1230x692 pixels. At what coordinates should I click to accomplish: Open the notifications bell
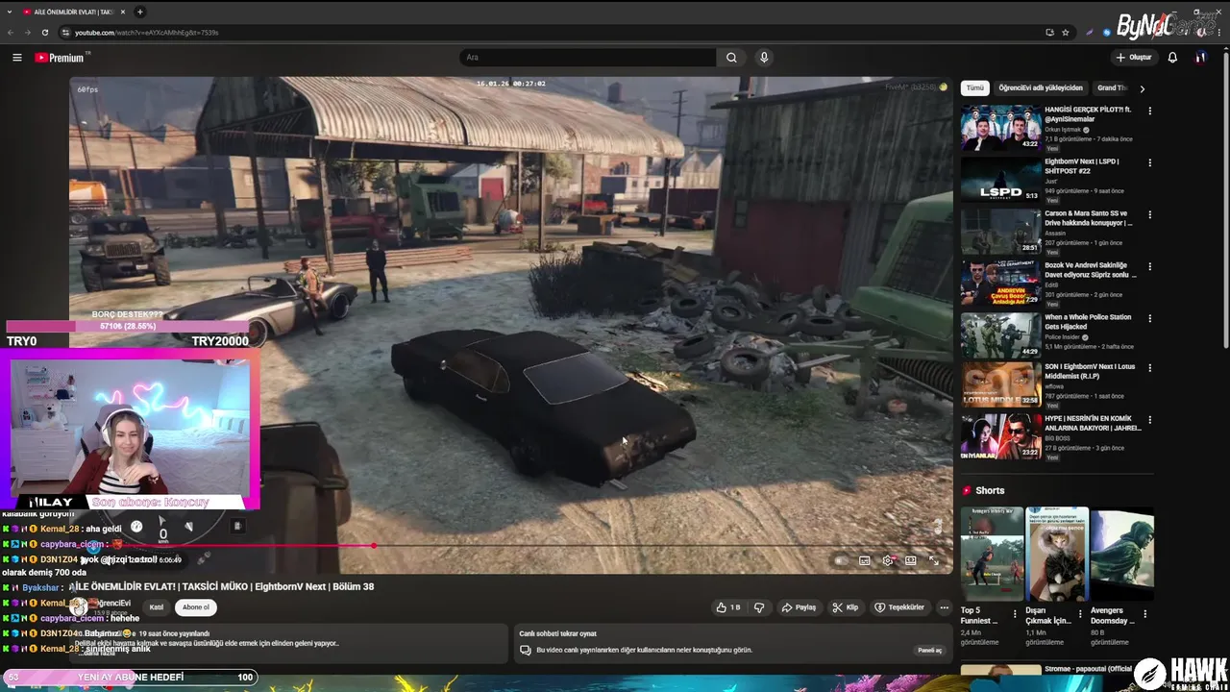pos(1172,58)
